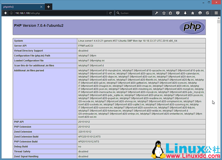Screen dimensions: 222x160
Task: Open the developer tools wrench icon
Action: pos(157,13)
